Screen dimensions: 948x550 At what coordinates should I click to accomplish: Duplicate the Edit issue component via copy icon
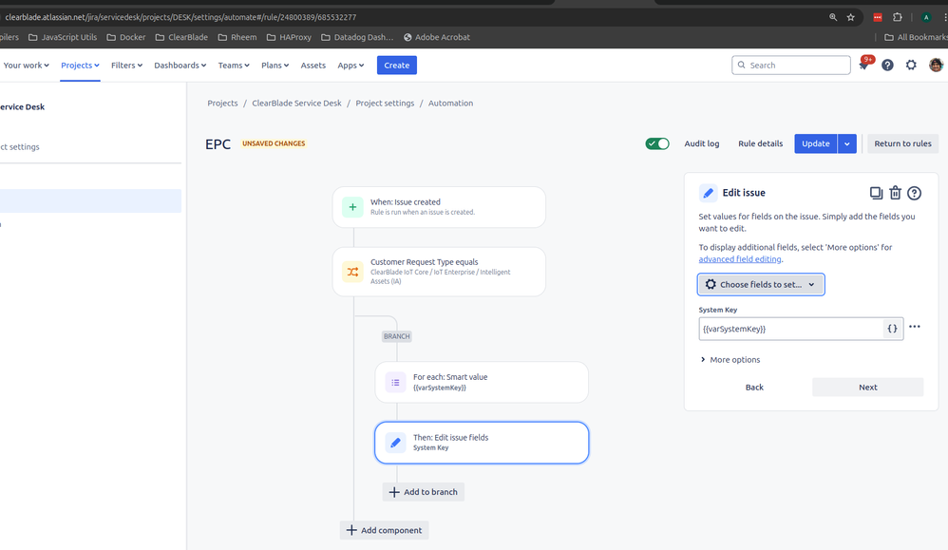click(x=876, y=193)
